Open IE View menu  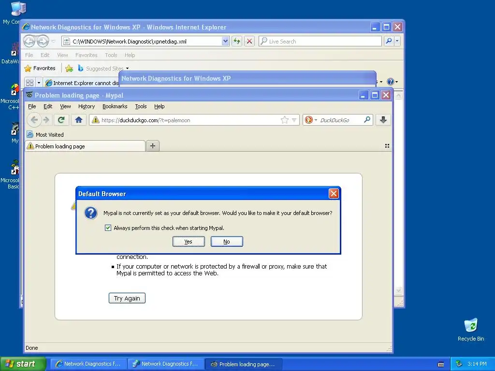point(62,55)
